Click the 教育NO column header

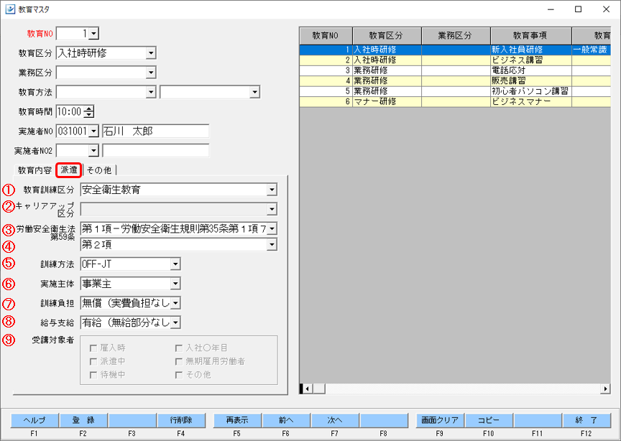pyautogui.click(x=326, y=36)
